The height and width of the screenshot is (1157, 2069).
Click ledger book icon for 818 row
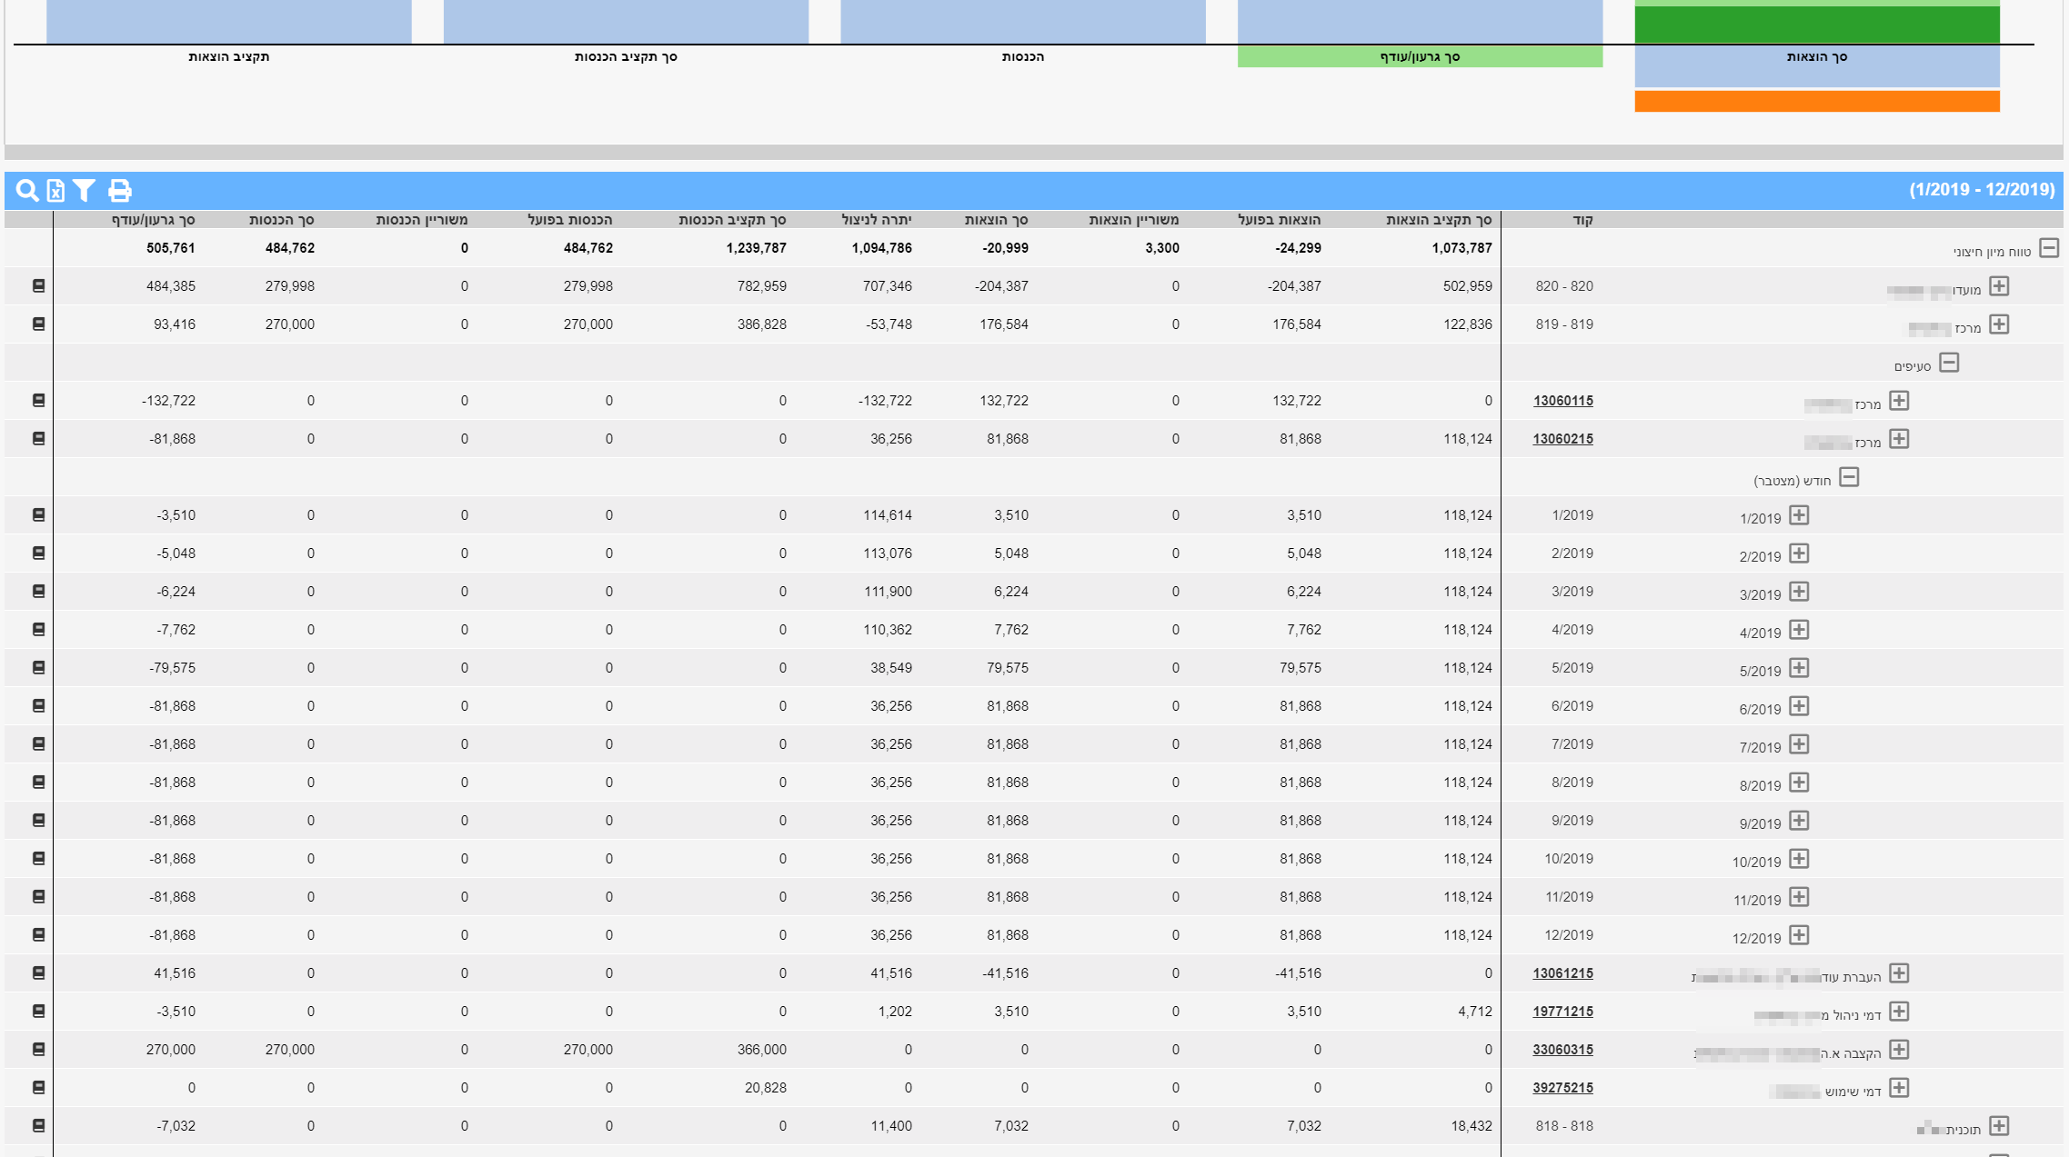[x=38, y=1125]
